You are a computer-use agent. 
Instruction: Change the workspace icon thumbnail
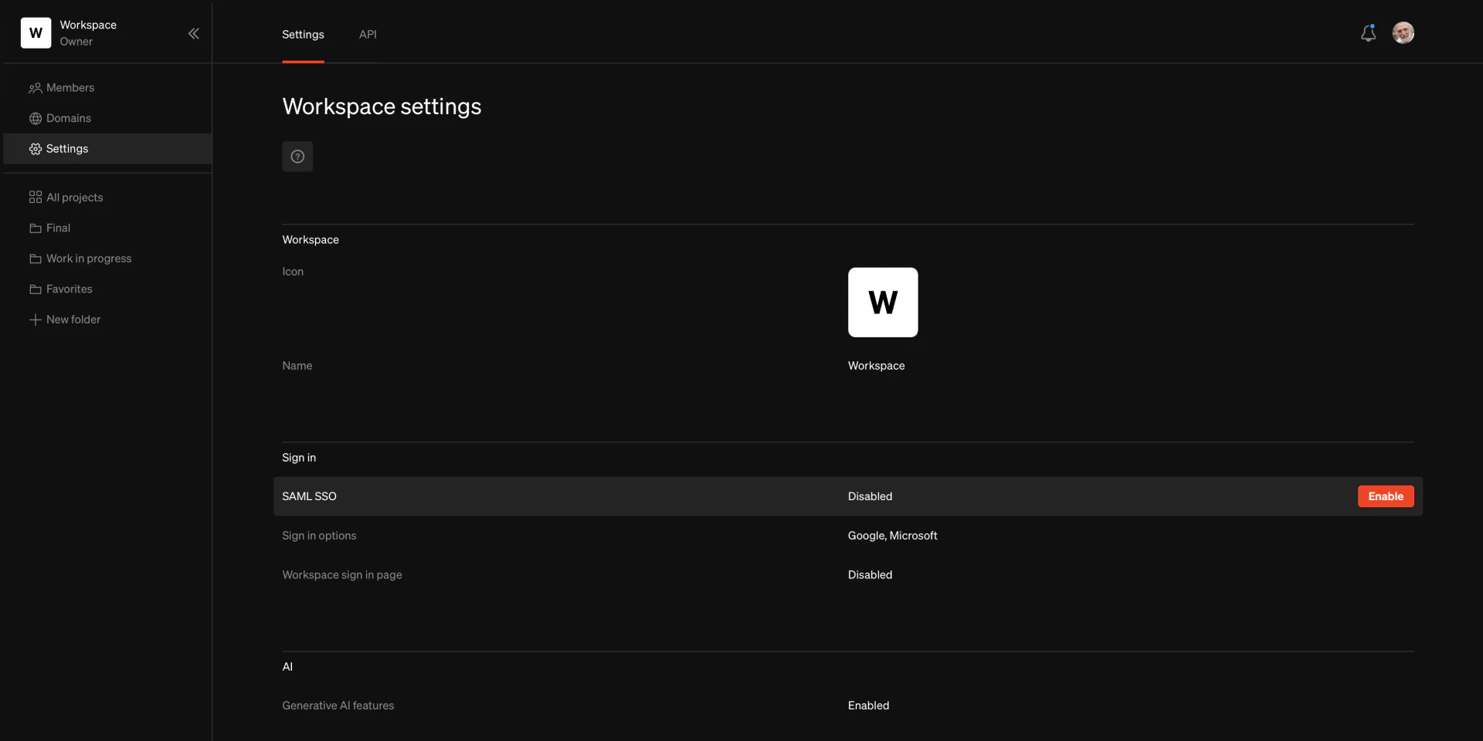(883, 303)
